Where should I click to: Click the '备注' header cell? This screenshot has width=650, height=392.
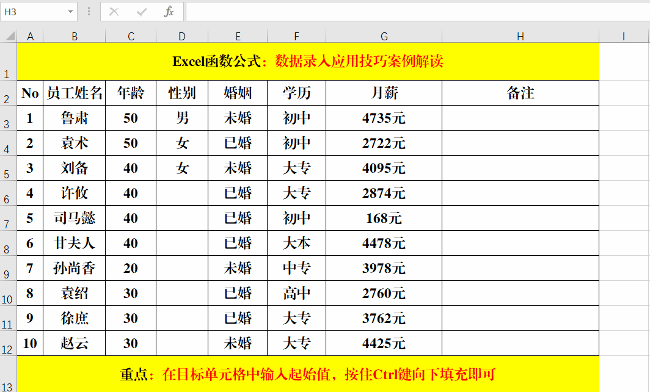pyautogui.click(x=520, y=93)
